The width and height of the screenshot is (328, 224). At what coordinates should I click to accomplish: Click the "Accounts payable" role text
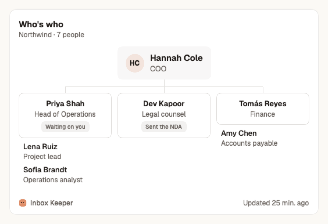(x=249, y=143)
